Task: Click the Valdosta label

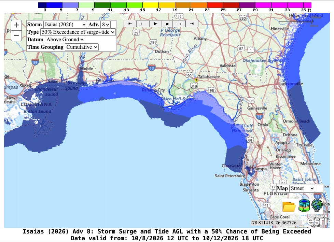Action: pos(227,66)
